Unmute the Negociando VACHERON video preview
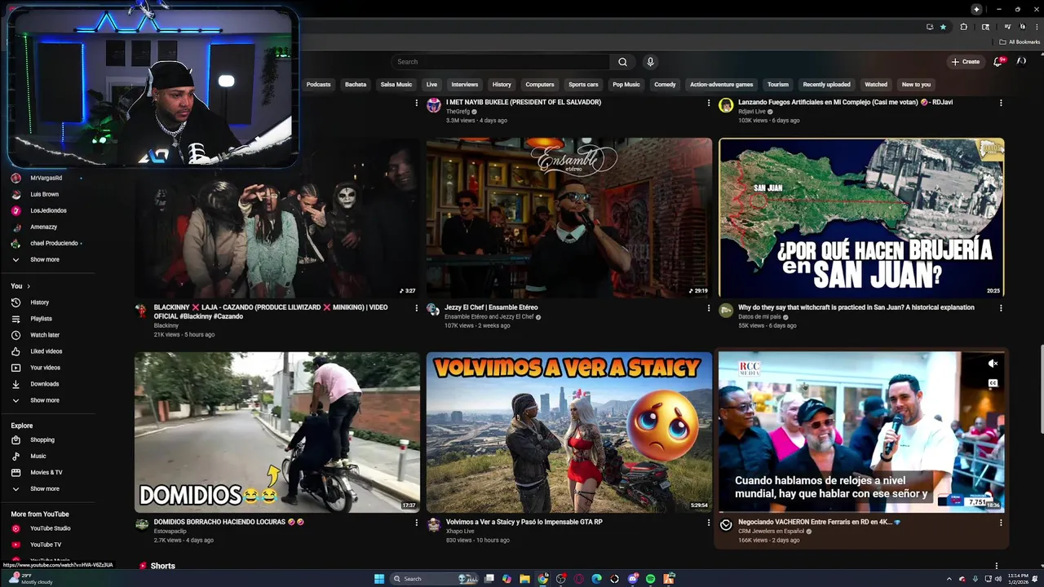 click(993, 364)
